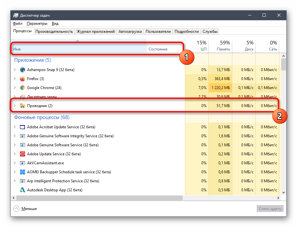Sort by the Имя column header
The image size is (297, 227).
coord(79,46)
